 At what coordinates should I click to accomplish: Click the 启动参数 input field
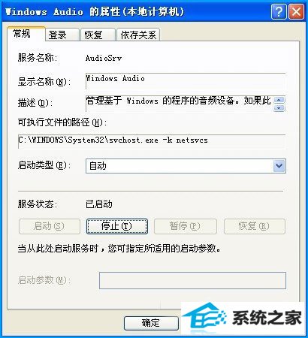pyautogui.click(x=192, y=280)
